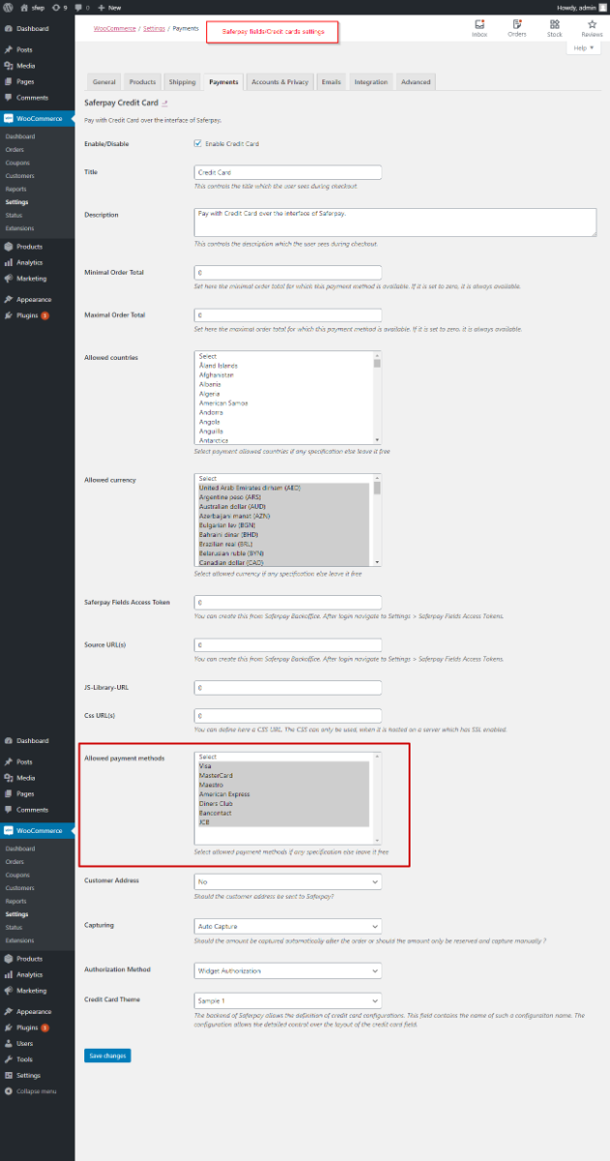Click the Saferpay Fields Access Token field
This screenshot has height=1161, width=610.
coord(288,602)
